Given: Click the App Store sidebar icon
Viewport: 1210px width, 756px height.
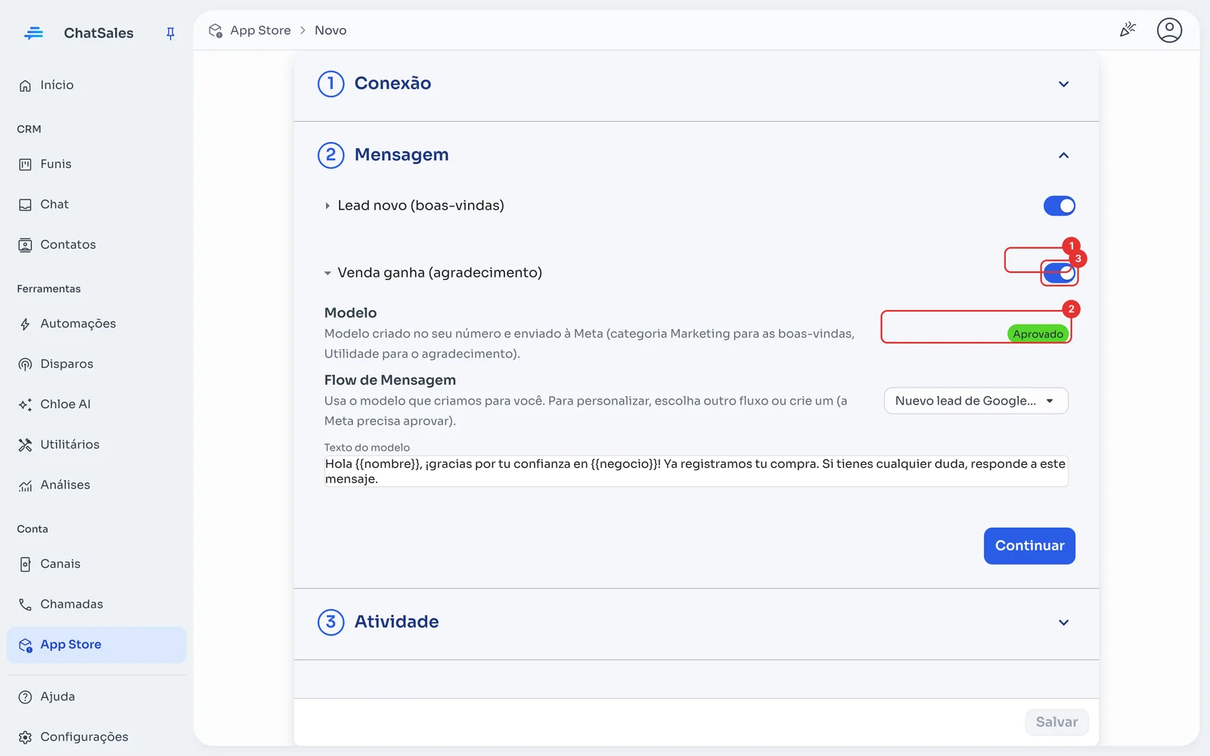Looking at the screenshot, I should point(25,645).
